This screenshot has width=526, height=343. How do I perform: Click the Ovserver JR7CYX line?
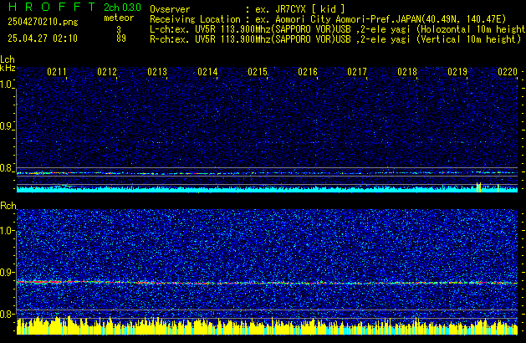coord(248,9)
